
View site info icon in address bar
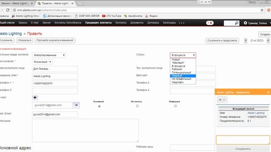(14, 10)
